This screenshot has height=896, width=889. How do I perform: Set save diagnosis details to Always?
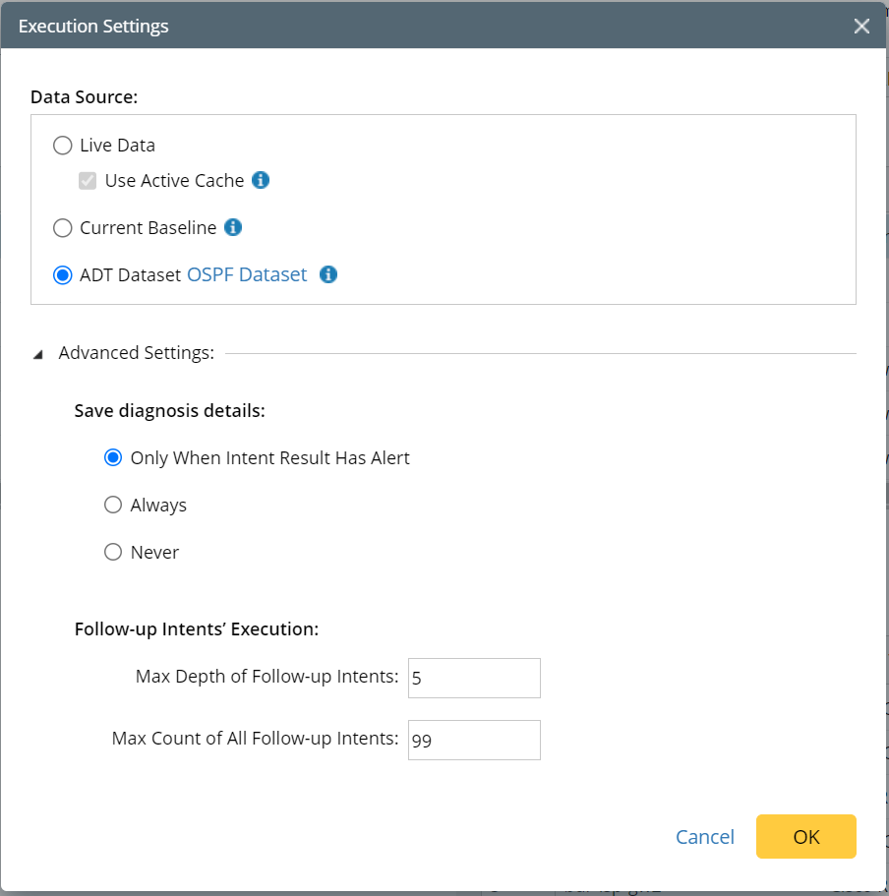click(113, 505)
